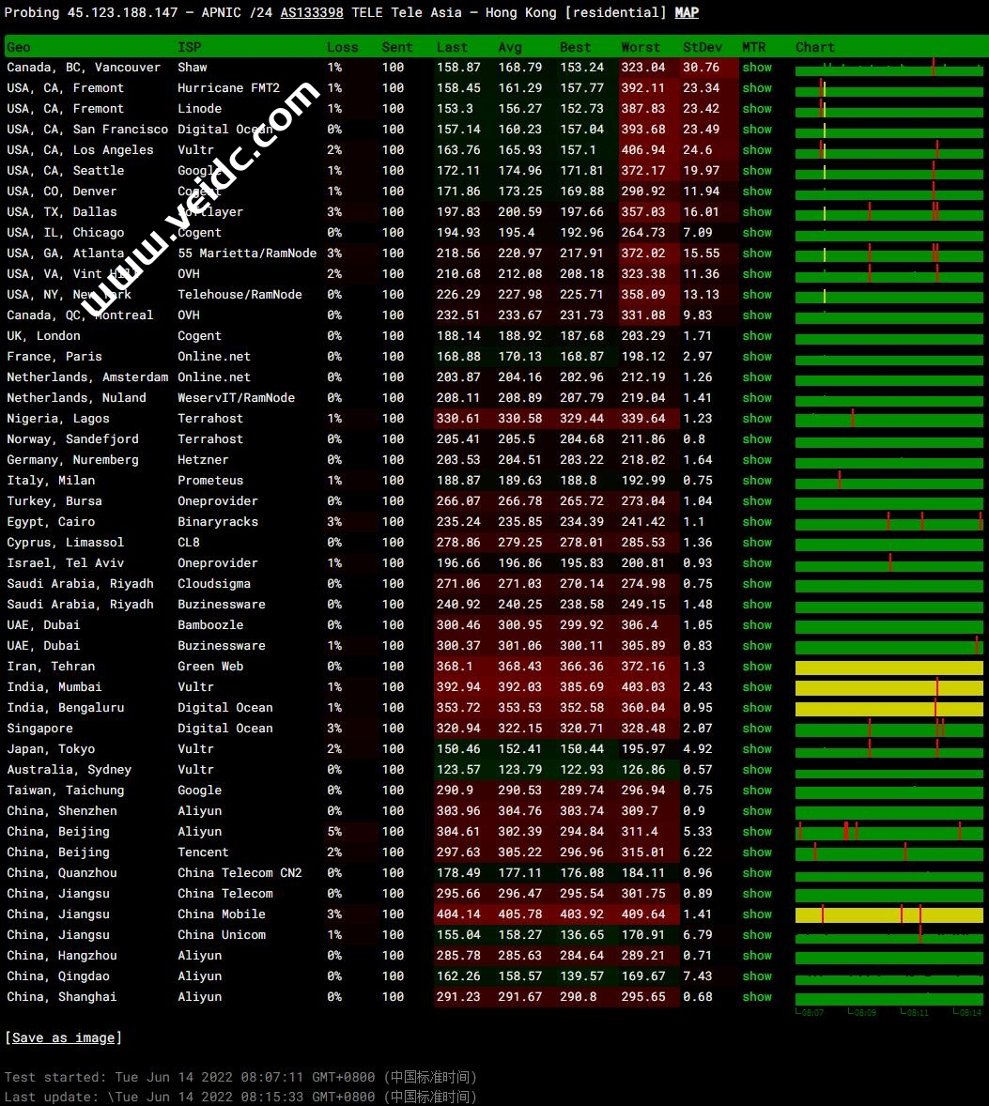
Task: Show MTR for Nuland WeservIT row
Action: [x=757, y=398]
